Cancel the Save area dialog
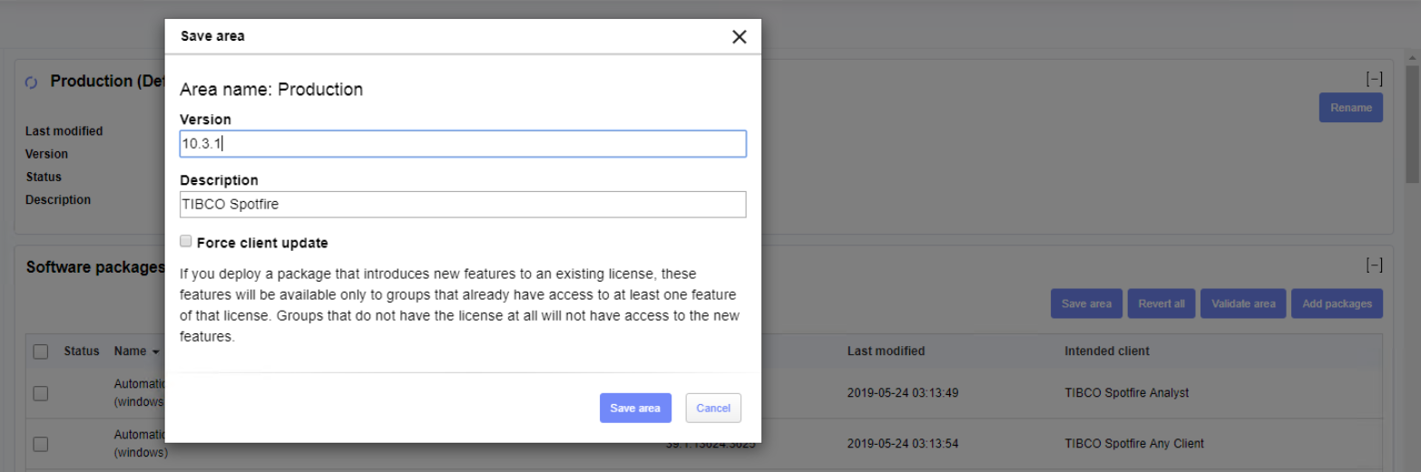This screenshot has height=472, width=1421. pyautogui.click(x=713, y=408)
